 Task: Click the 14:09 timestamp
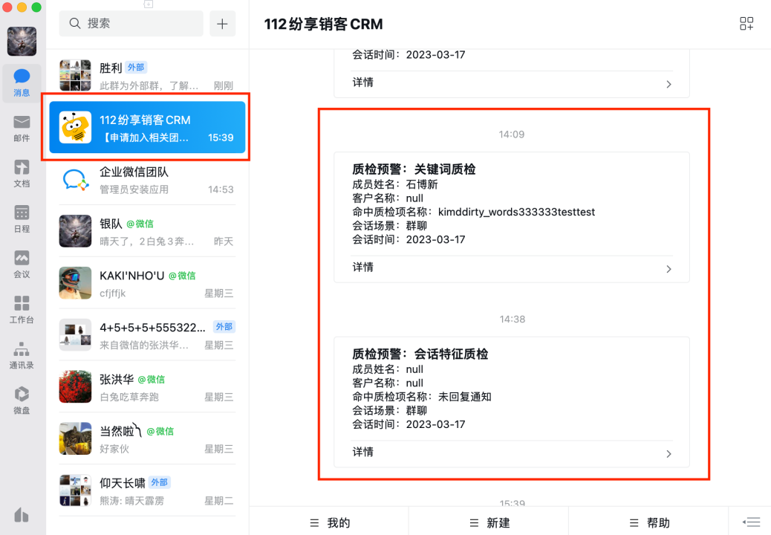[511, 134]
